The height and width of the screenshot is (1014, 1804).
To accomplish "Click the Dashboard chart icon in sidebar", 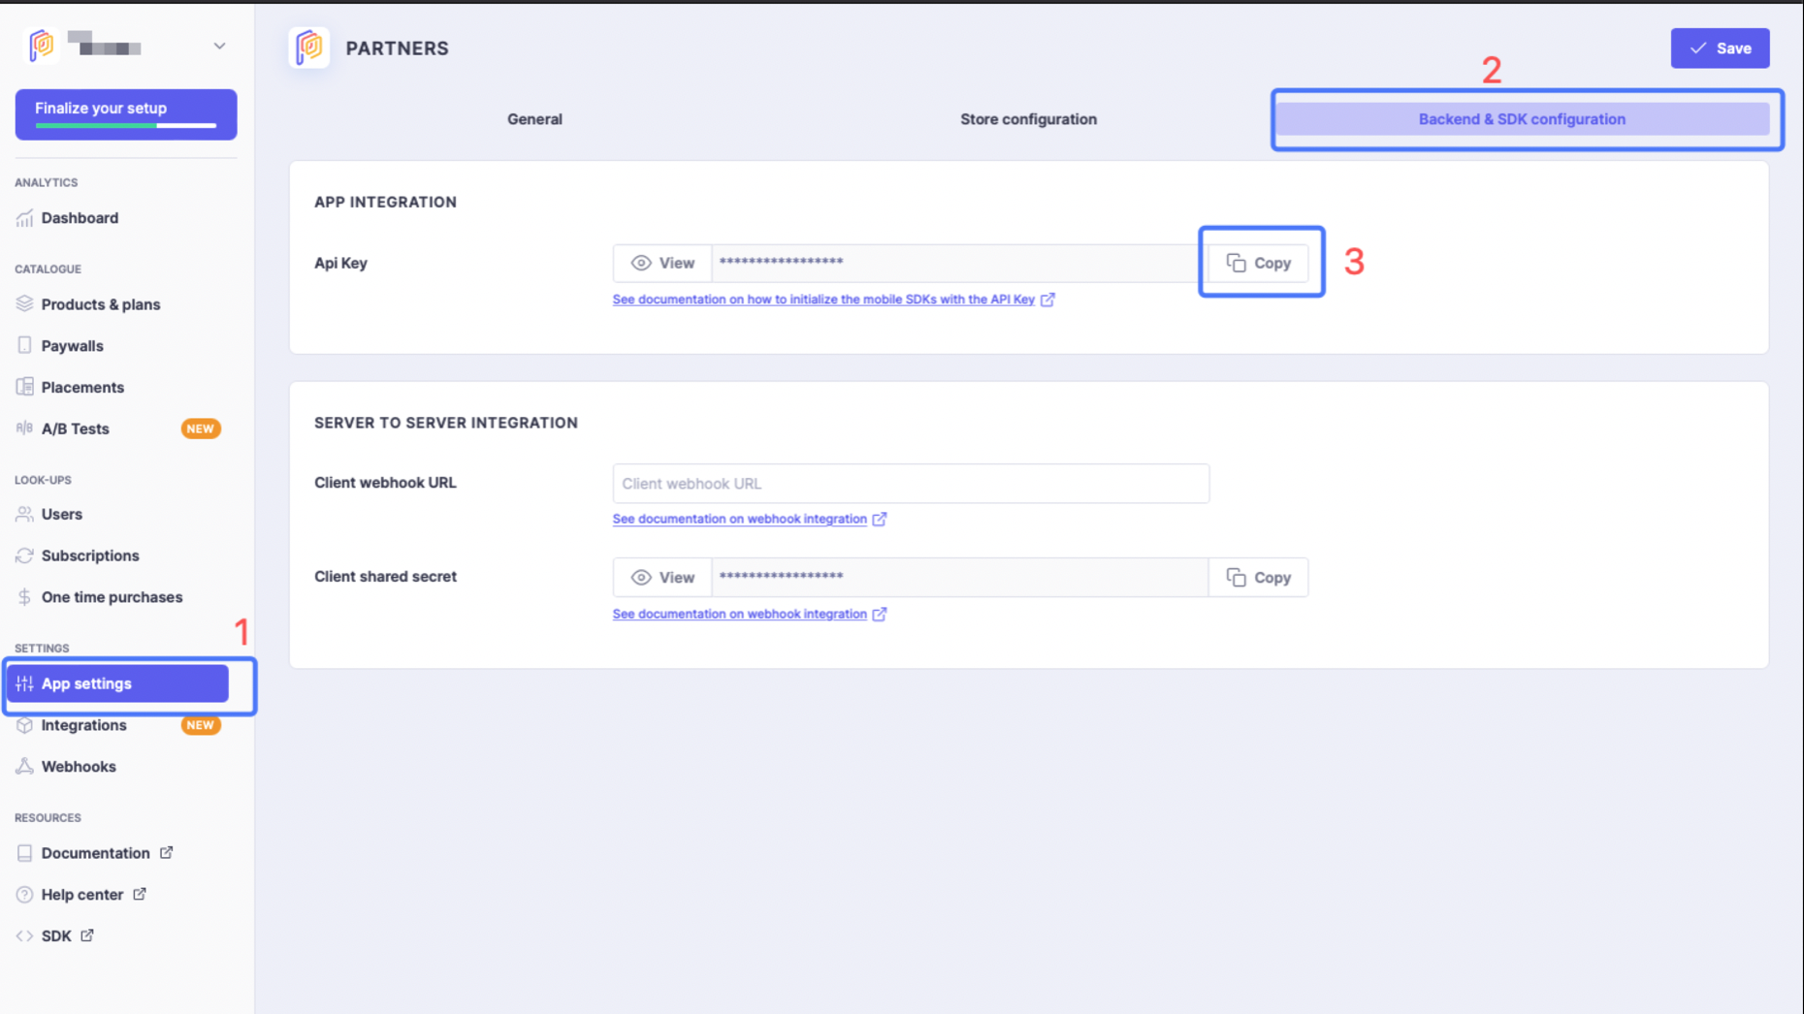I will click(x=24, y=218).
